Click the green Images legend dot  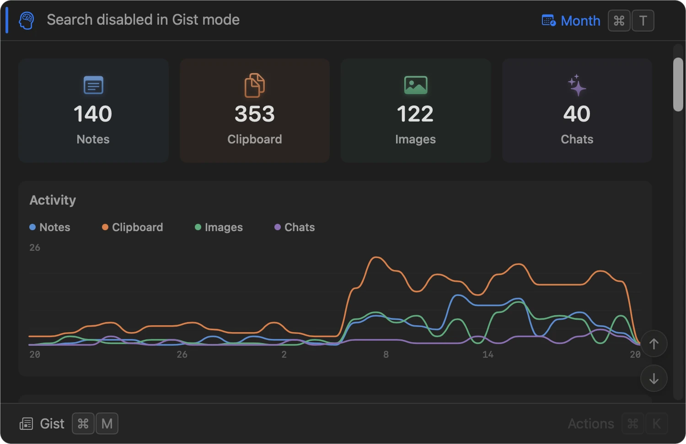pos(198,227)
